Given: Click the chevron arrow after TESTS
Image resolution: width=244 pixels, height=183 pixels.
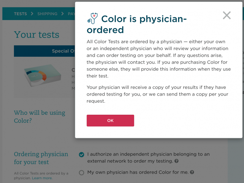Looking at the screenshot, I should pyautogui.click(x=32, y=14).
